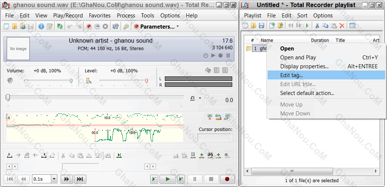387x187 pixels.
Task: Open the Process menu
Action: 126,16
